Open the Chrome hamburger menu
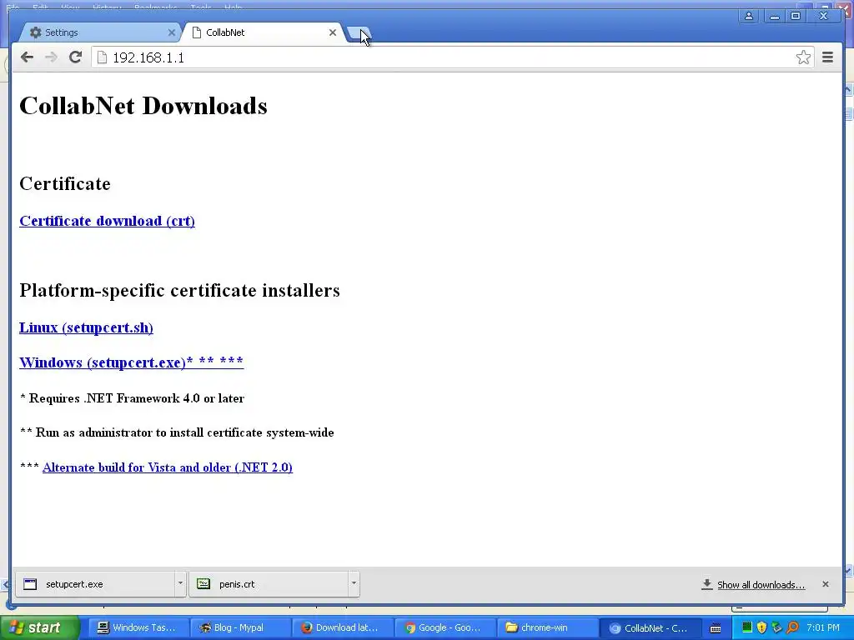The width and height of the screenshot is (854, 640). pyautogui.click(x=827, y=57)
